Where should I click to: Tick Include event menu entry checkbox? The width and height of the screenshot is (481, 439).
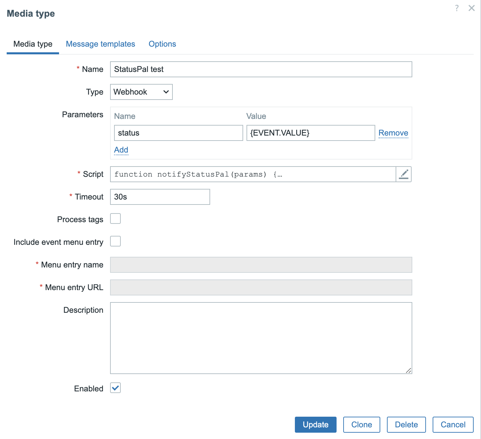[115, 241]
